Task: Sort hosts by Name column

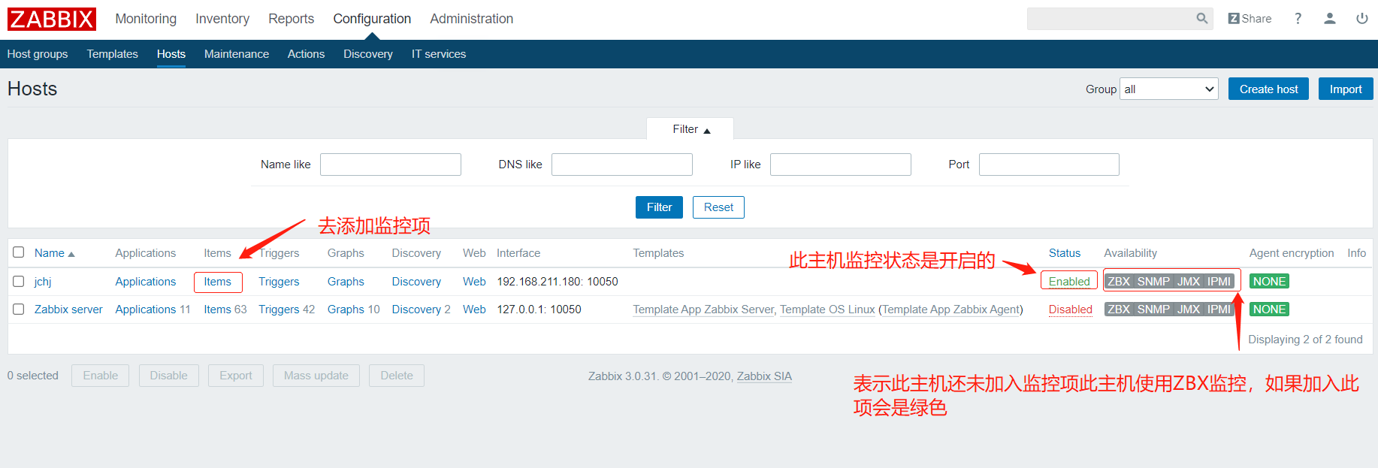Action: 54,253
